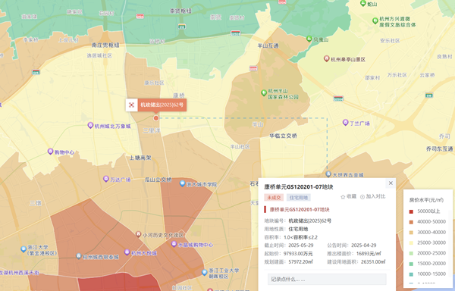Viewport: 455px width, 291px height.
Task: Click the 杭州方兴渡微度假文旅综合体 green pin
Action: (x=375, y=20)
